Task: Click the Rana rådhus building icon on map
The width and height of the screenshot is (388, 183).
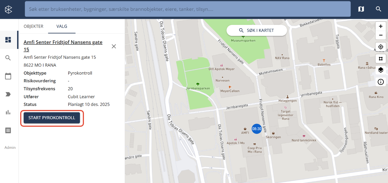Action: pos(367,64)
